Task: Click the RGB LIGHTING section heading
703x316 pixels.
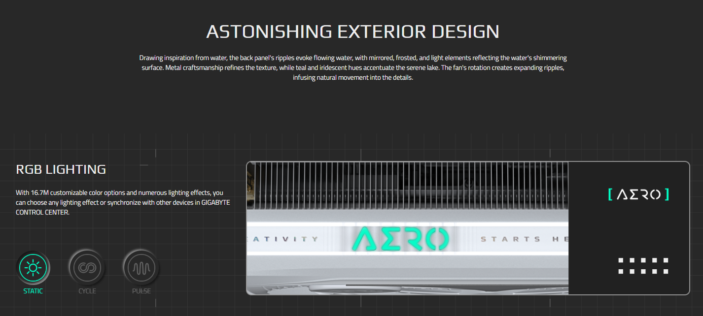Action: [x=61, y=169]
